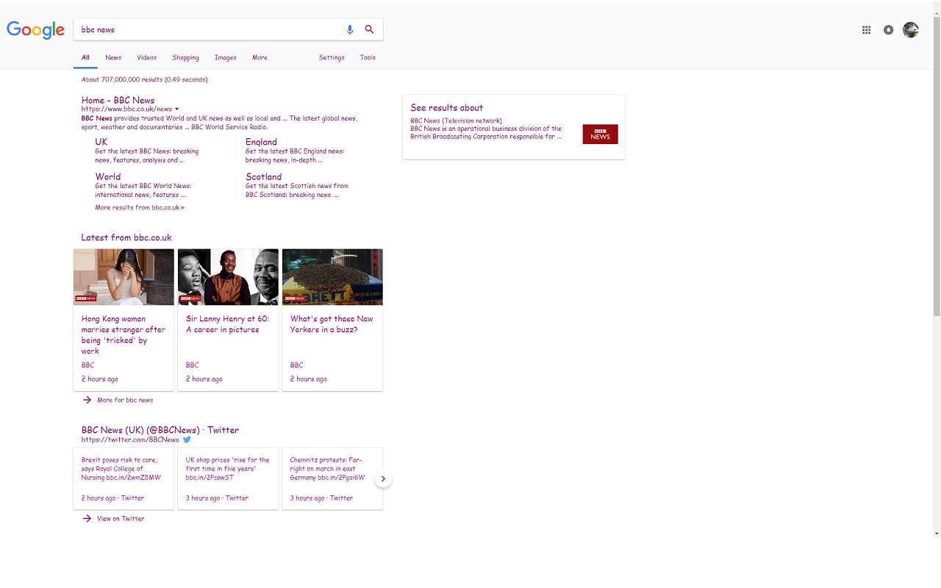Viewport: 941px width, 588px height.
Task: Expand the green arrow next to bbc.co.uk/news URL
Action: point(177,109)
